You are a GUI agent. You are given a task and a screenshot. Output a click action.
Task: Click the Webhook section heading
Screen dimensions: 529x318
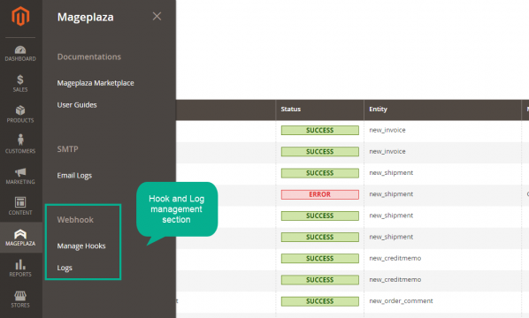point(75,220)
